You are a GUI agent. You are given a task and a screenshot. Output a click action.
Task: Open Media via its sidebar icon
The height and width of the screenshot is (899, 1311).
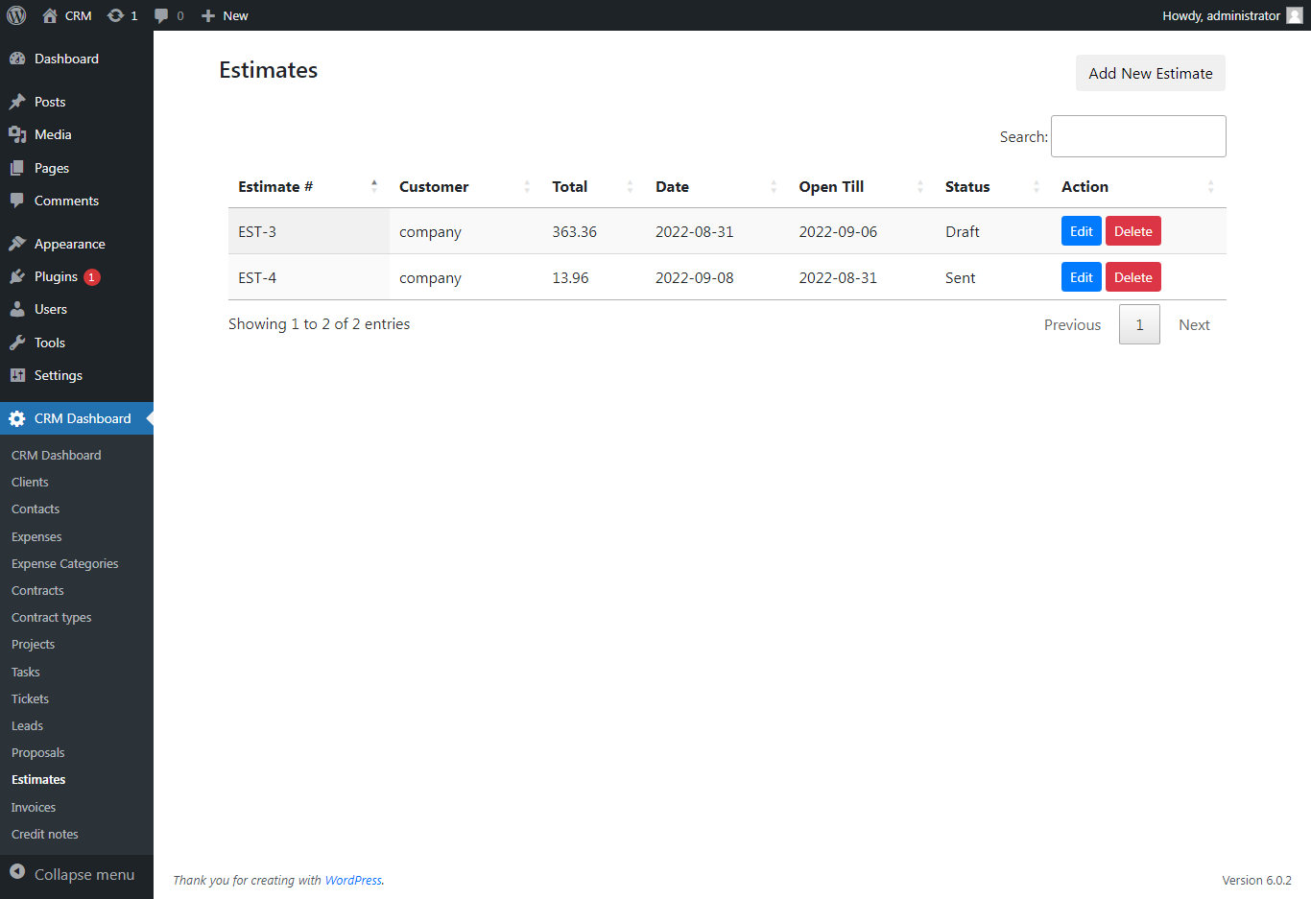(19, 134)
